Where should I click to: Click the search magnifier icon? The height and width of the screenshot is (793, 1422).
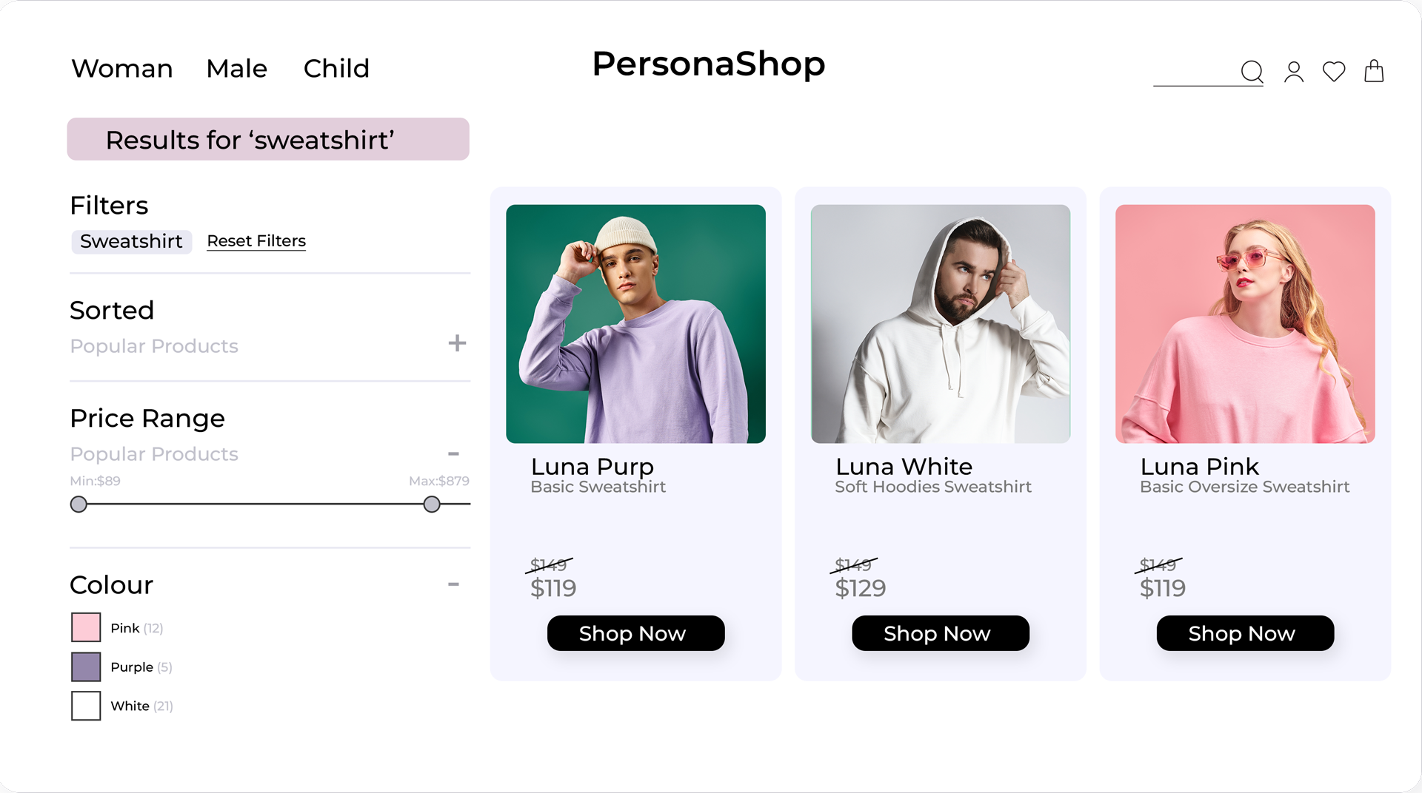tap(1252, 72)
